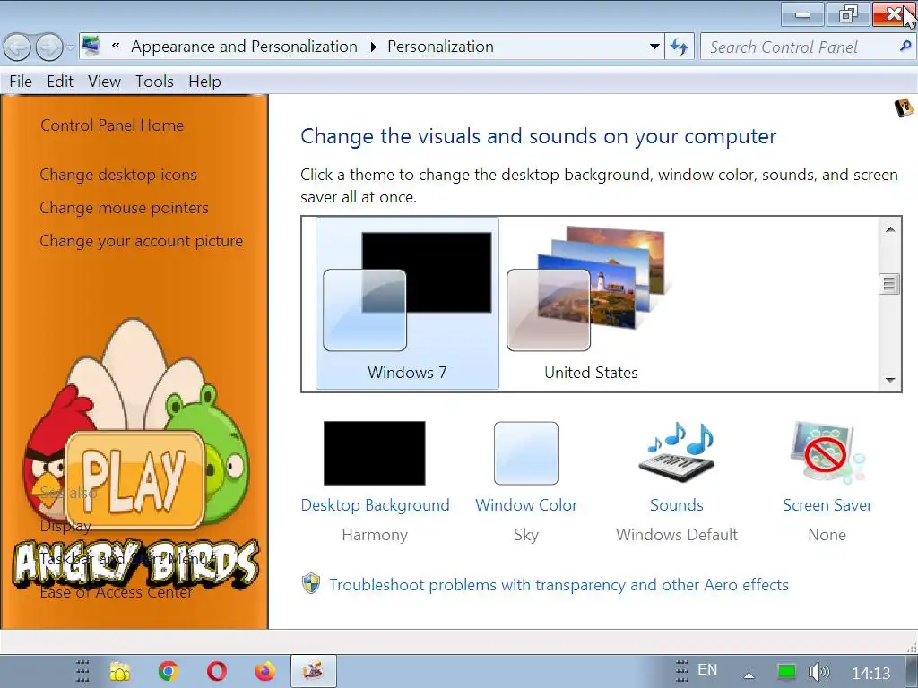Open the File menu
This screenshot has width=918, height=688.
click(x=22, y=82)
